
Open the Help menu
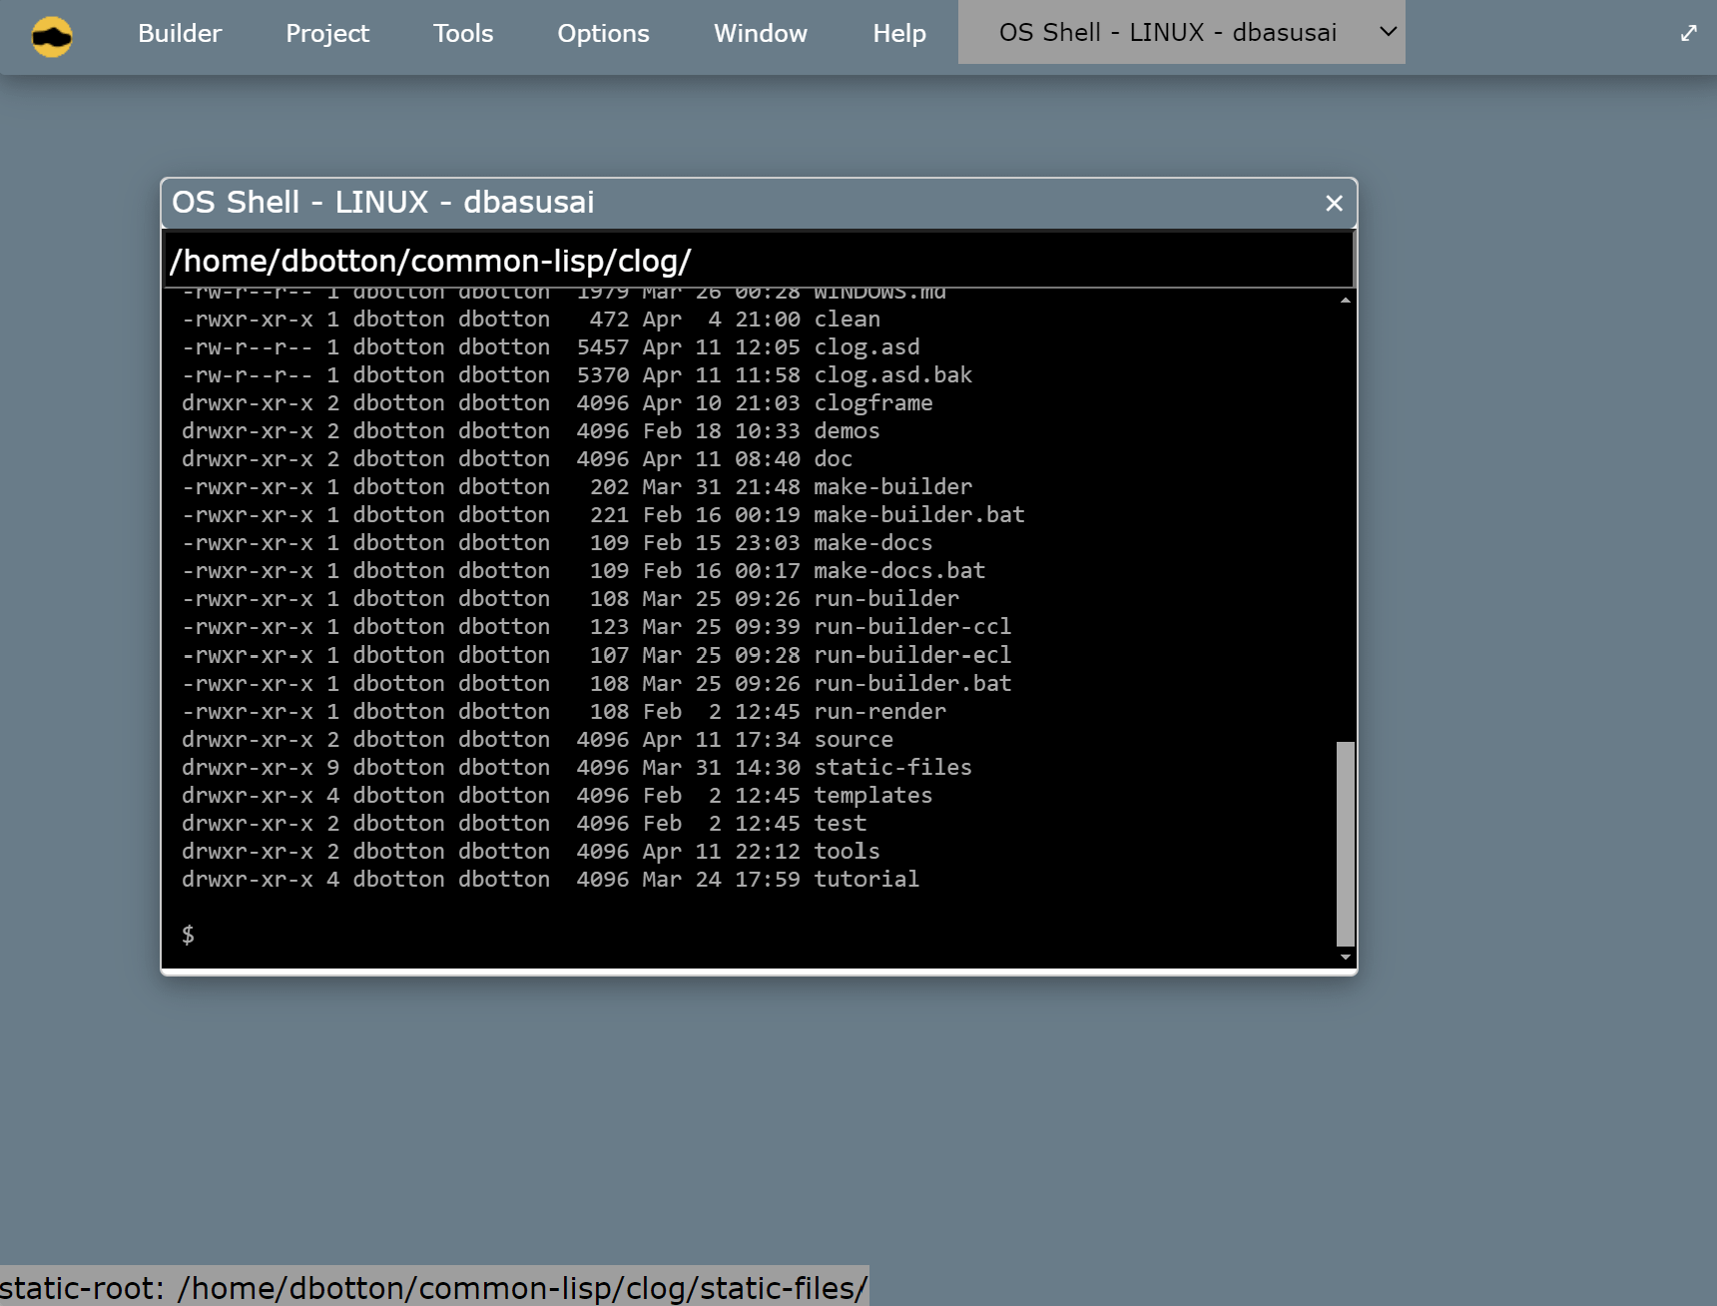coord(898,34)
